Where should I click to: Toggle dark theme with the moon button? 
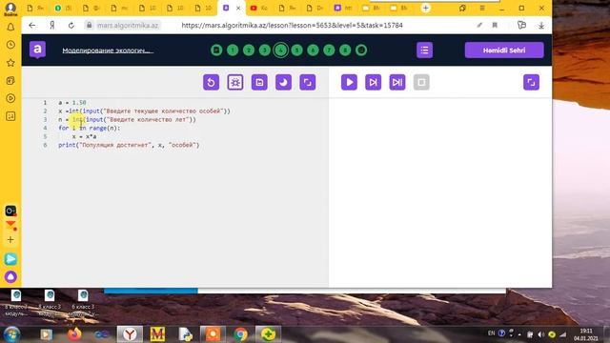(283, 83)
